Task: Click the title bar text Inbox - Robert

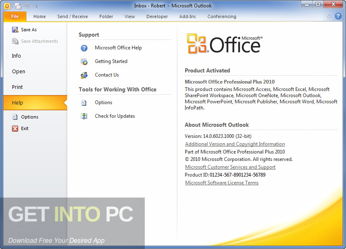Action: [150, 6]
